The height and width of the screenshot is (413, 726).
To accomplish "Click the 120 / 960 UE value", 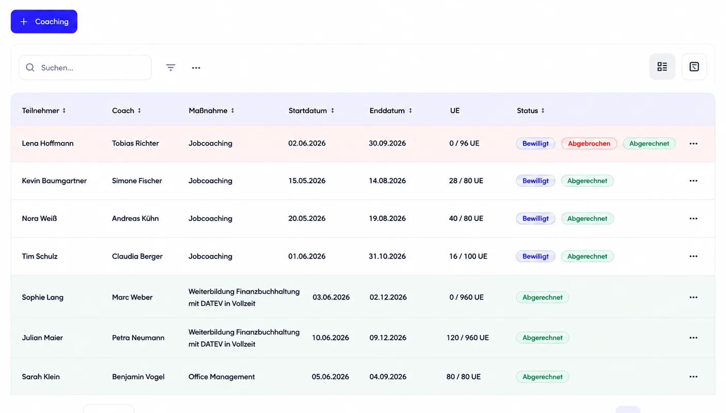I will [467, 338].
